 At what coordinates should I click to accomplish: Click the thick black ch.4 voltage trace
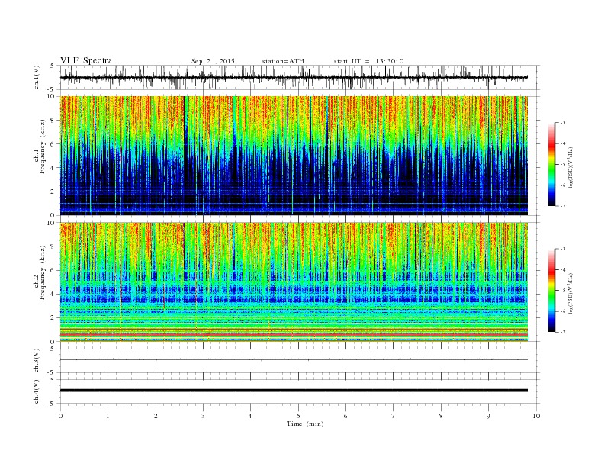pyautogui.click(x=294, y=391)
